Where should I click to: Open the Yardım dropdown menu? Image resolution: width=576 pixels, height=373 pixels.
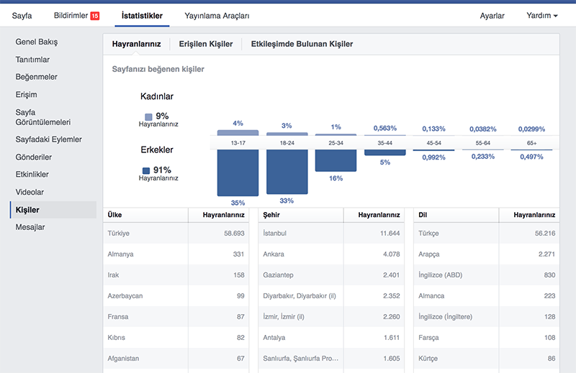click(542, 15)
